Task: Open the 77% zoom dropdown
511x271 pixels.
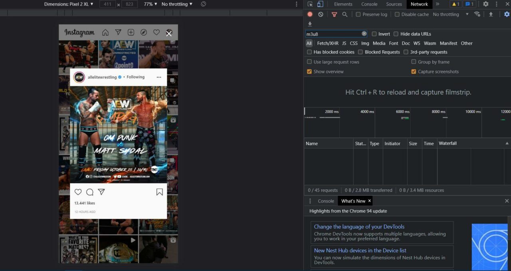Action: (x=149, y=4)
